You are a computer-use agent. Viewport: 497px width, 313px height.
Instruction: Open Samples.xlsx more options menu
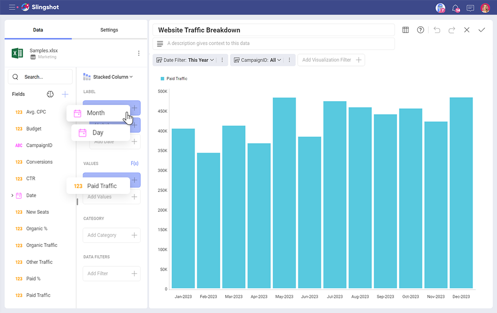click(x=139, y=53)
